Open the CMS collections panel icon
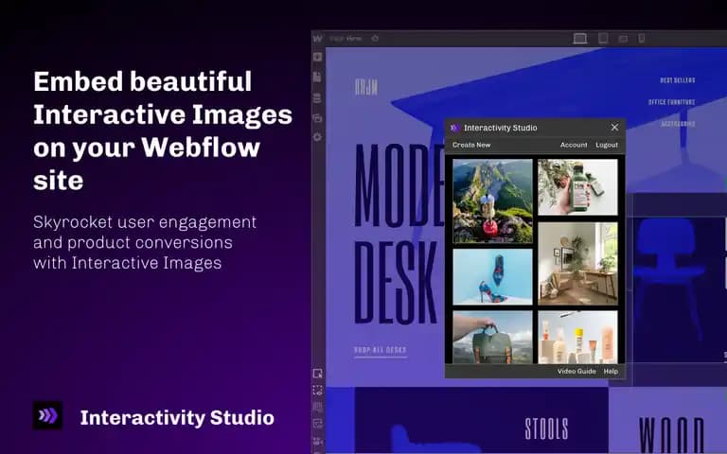The width and height of the screenshot is (727, 454). tap(318, 97)
